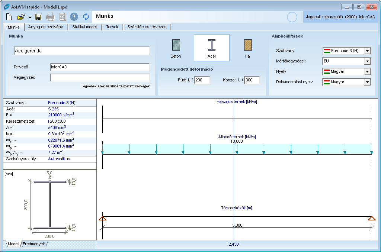The width and height of the screenshot is (381, 252).
Task: Click the right triangular support symbol
Action: click(x=372, y=219)
